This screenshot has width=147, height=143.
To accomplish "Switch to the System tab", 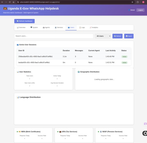I will coord(34,27).
